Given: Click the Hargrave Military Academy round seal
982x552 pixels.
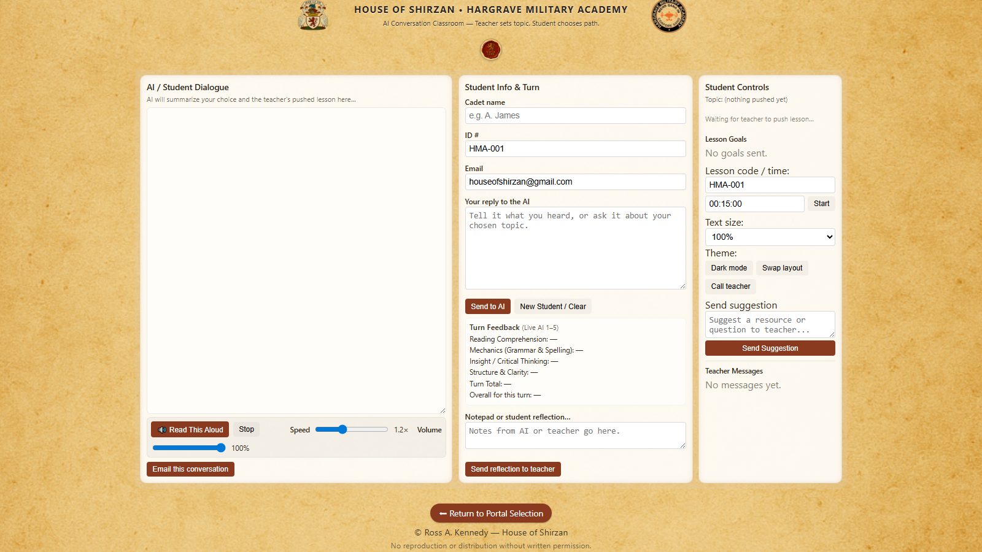Looking at the screenshot, I should pyautogui.click(x=668, y=16).
